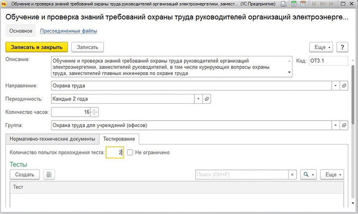Viewport: 358px width, 214px height.
Task: Increase Количество часов with up stepper
Action: click(x=94, y=110)
